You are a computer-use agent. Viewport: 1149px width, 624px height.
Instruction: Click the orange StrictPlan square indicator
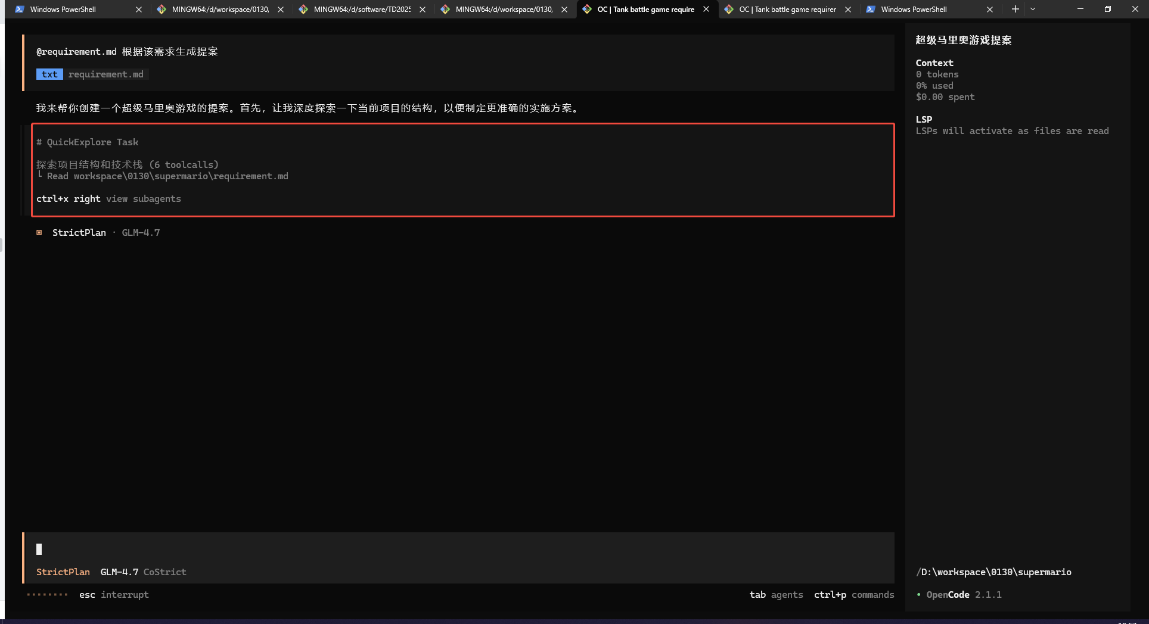click(x=39, y=233)
